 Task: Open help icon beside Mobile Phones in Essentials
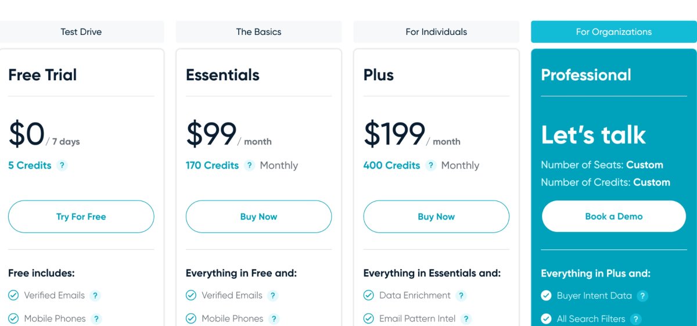(x=274, y=319)
